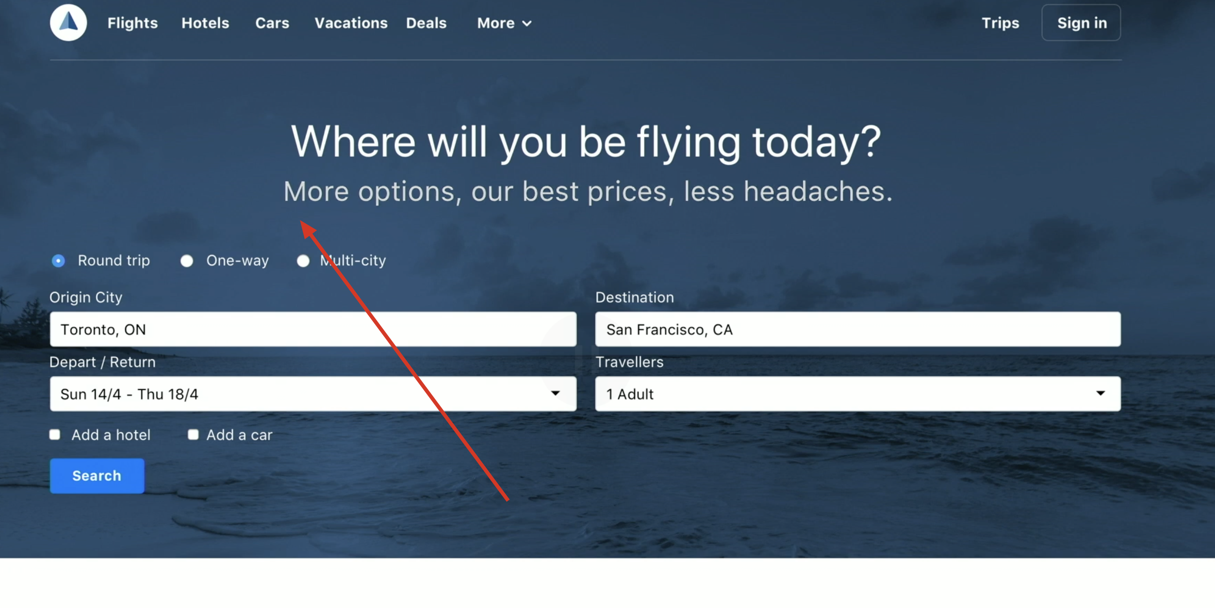This screenshot has width=1215, height=608.
Task: Open the Vacations menu item
Action: pyautogui.click(x=351, y=23)
